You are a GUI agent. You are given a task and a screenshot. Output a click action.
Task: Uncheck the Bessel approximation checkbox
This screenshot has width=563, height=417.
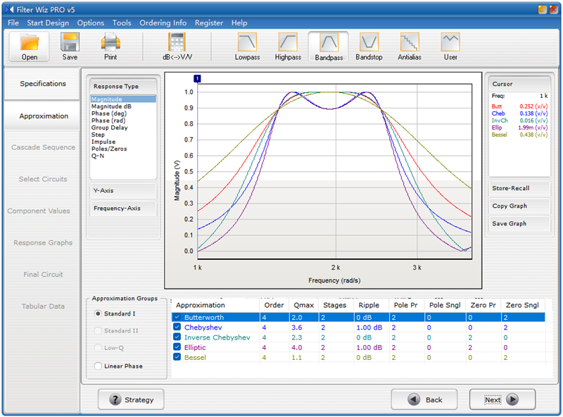tap(177, 357)
